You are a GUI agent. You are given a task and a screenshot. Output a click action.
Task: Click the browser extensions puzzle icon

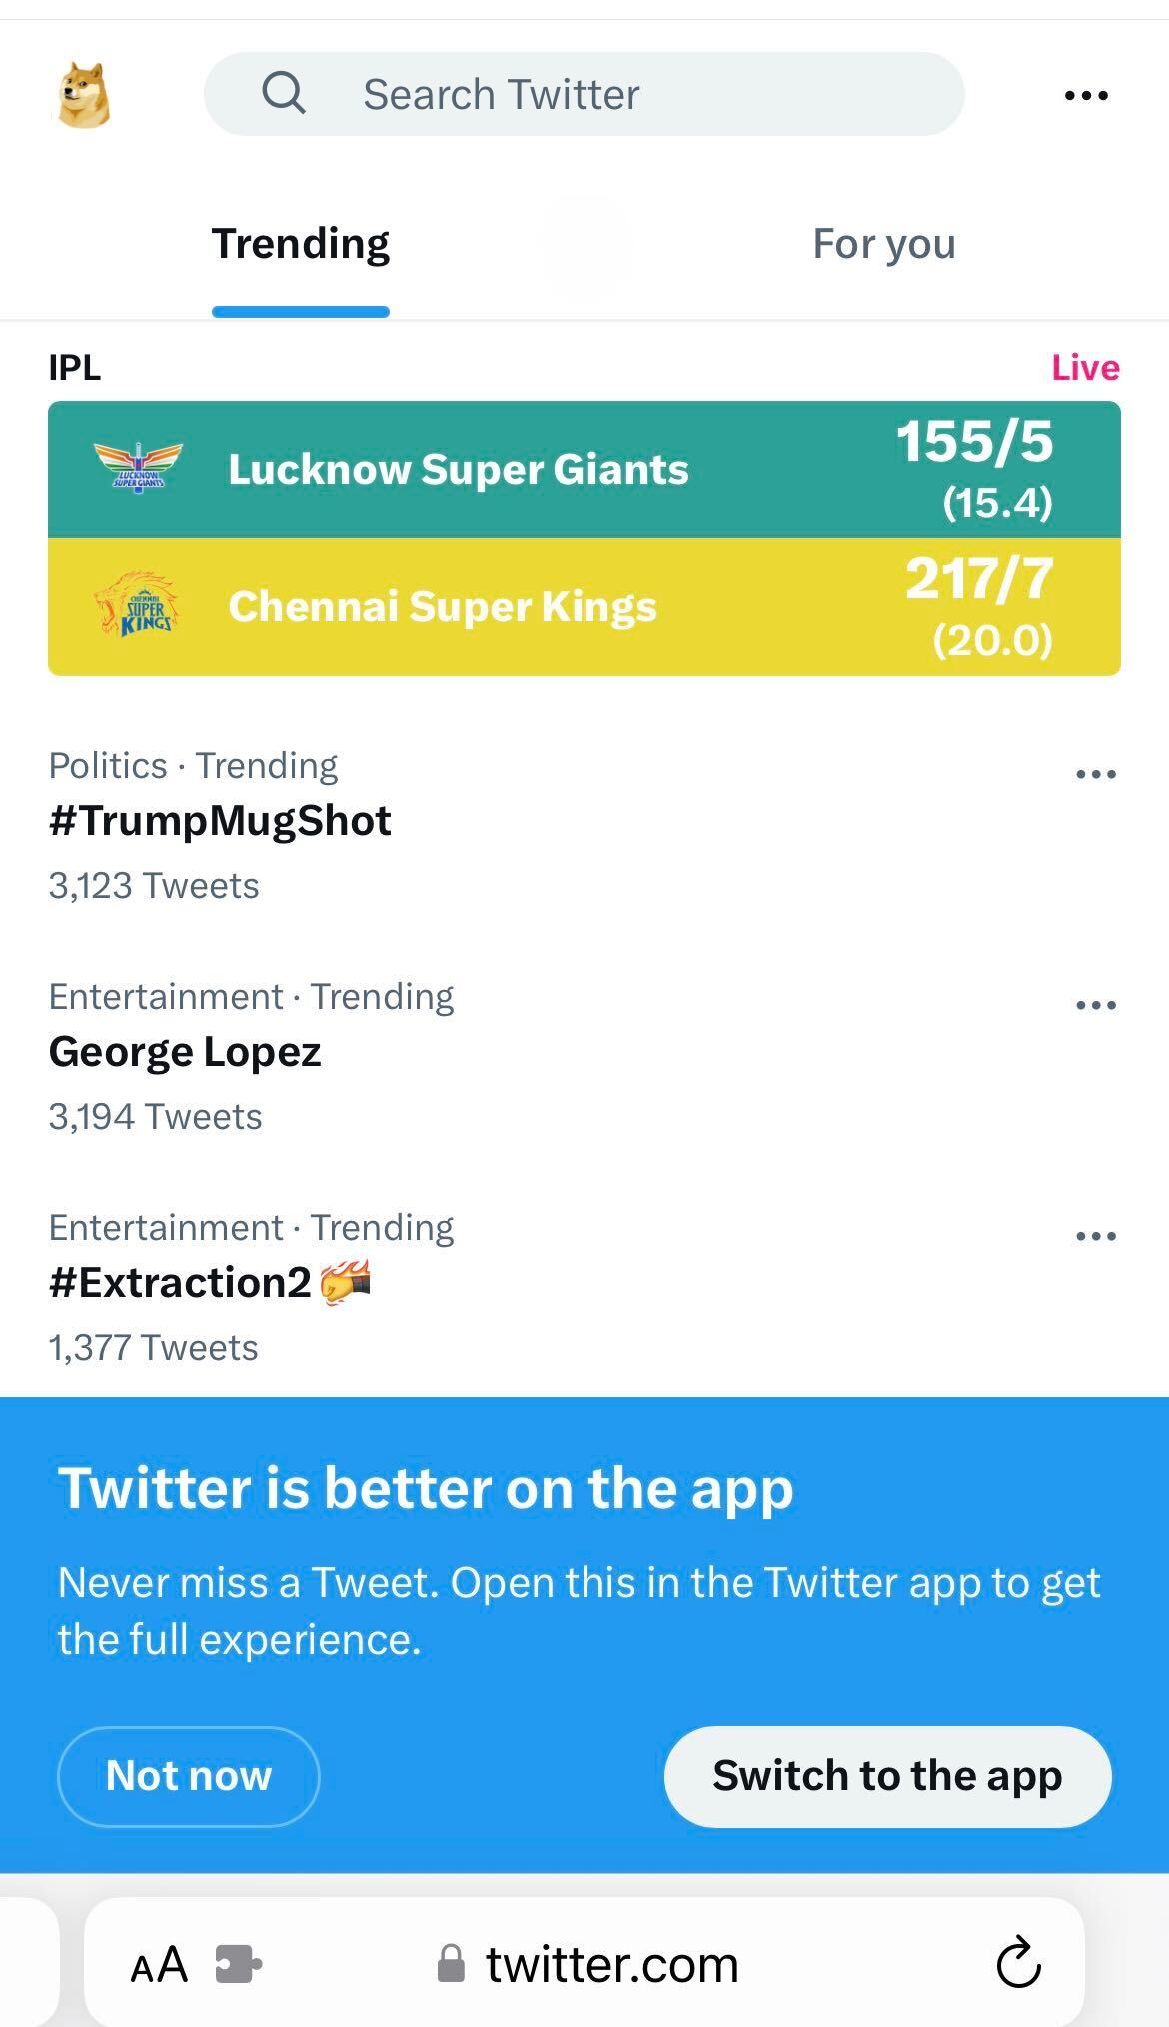coord(239,1964)
